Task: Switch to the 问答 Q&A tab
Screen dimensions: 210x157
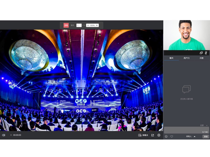Action: [x=202, y=58]
